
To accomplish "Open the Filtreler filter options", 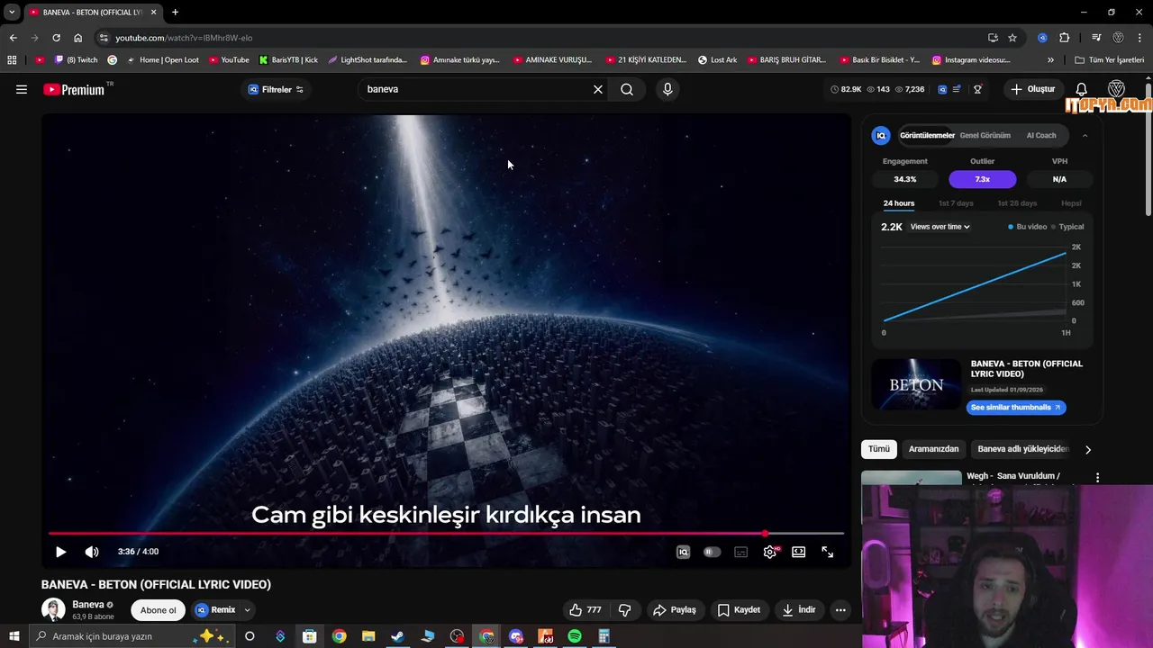I will pos(276,89).
